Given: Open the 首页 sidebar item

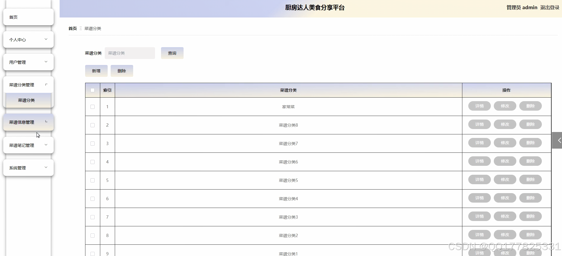Looking at the screenshot, I should point(28,17).
